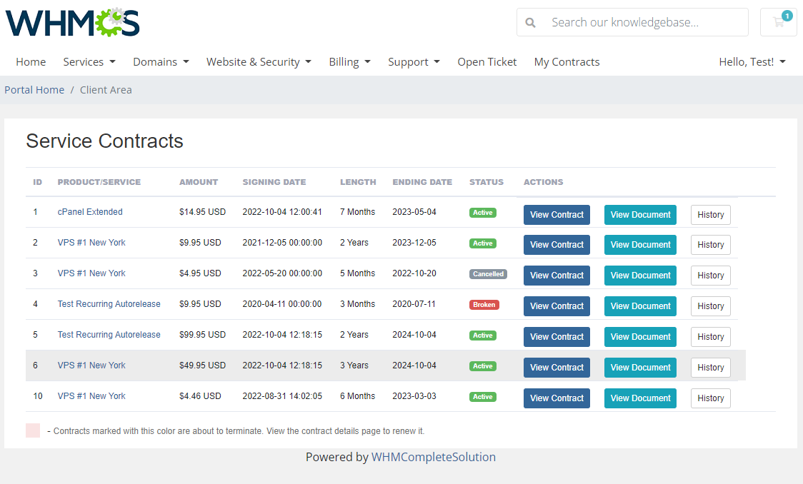Click the pink termination legend swatch
Screen dimensions: 803x484
coord(33,430)
